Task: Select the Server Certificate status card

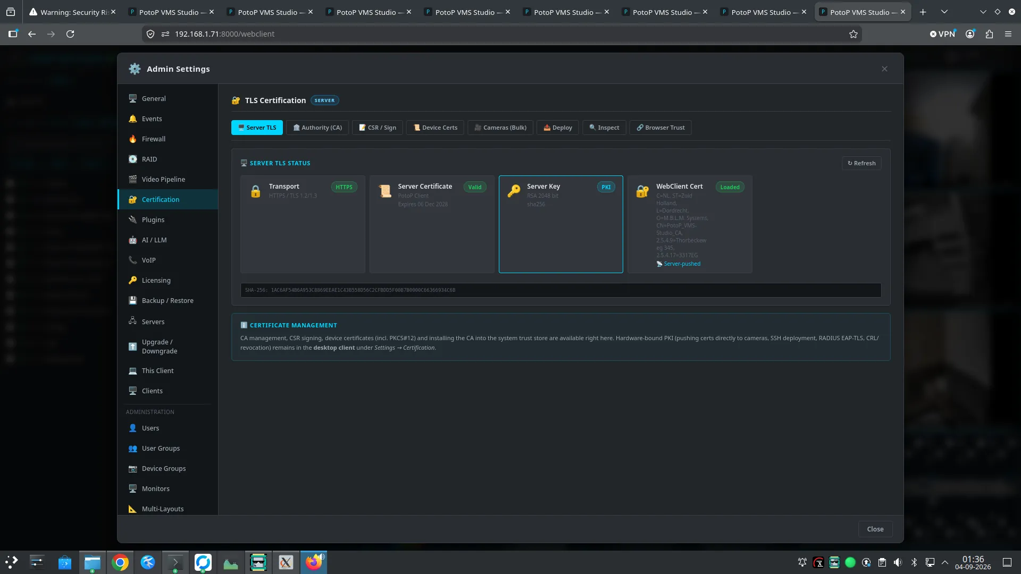Action: pos(432,224)
